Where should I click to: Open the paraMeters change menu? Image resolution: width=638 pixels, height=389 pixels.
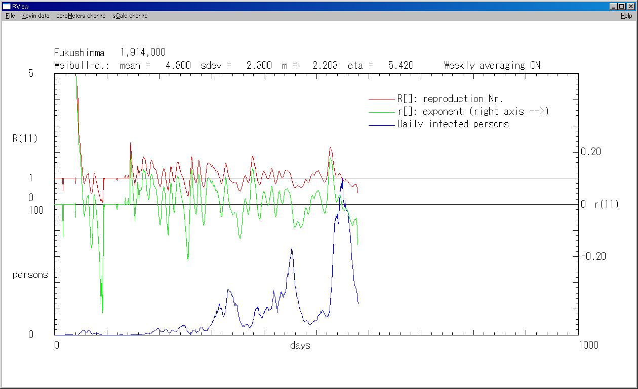tap(81, 16)
